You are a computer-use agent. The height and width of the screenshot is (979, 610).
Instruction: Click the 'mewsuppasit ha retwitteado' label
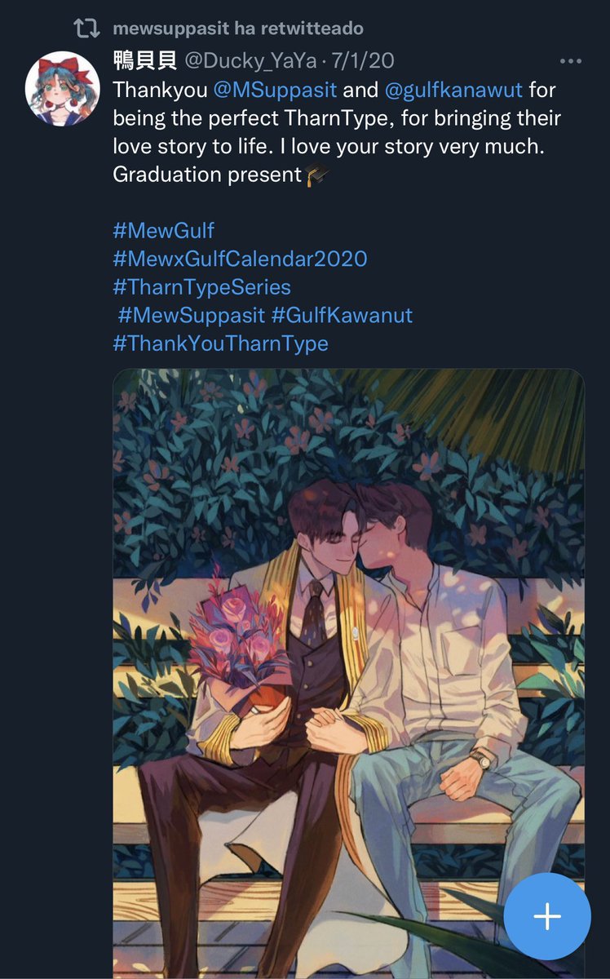point(238,29)
